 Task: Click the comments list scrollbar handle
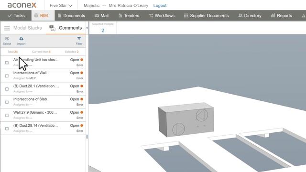pyautogui.click(x=87, y=137)
